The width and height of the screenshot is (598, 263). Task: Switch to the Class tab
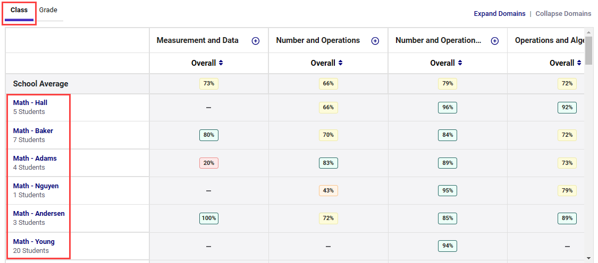click(19, 10)
